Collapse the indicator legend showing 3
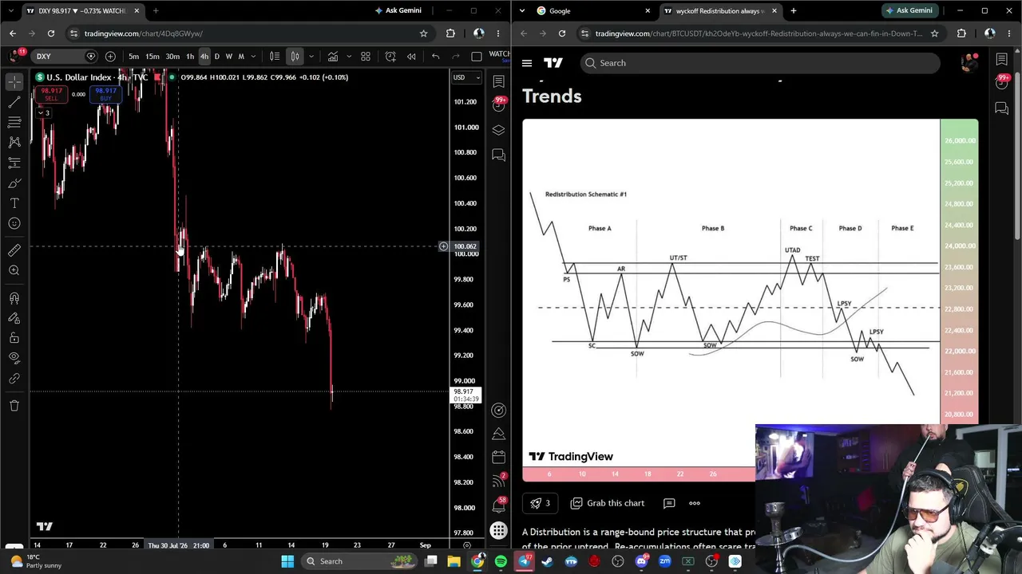Image resolution: width=1022 pixels, height=574 pixels. click(44, 113)
